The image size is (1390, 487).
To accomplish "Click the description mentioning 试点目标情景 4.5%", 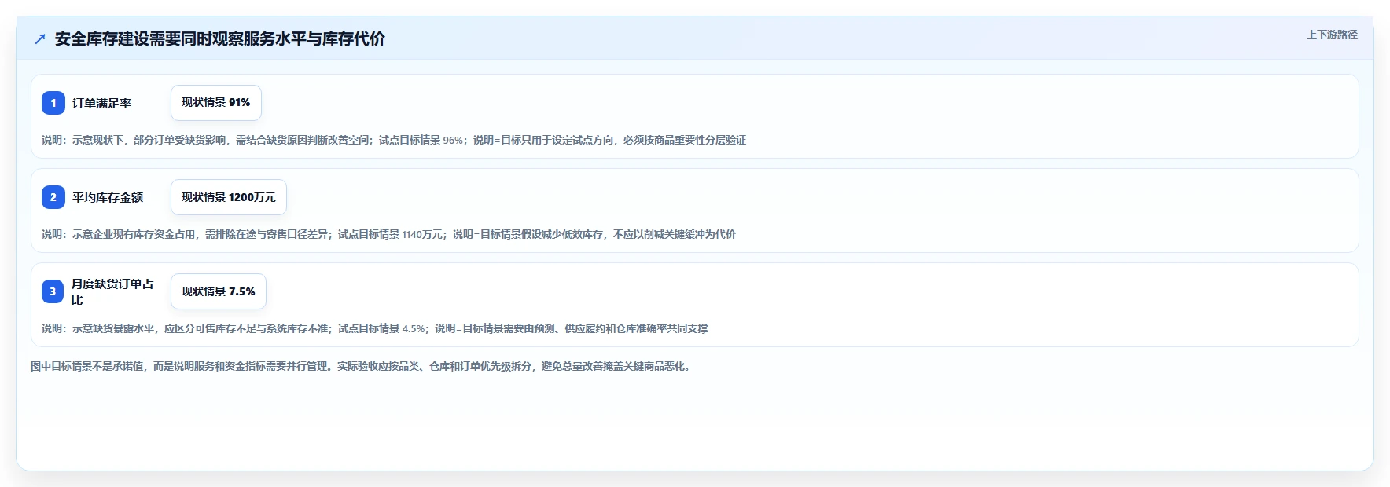I will 375,328.
